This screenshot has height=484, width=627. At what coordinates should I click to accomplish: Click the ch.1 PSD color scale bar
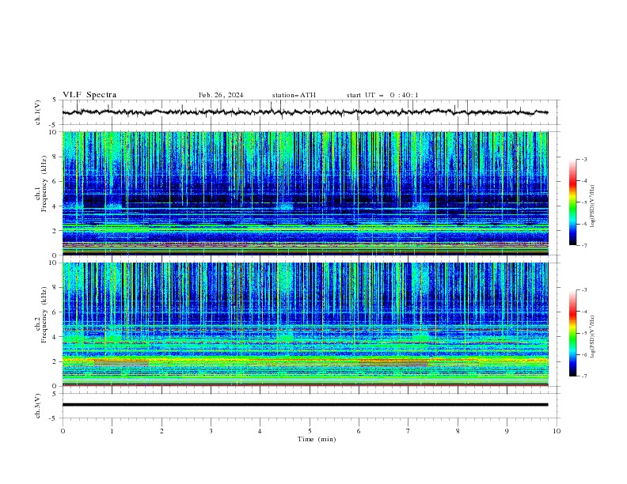coord(572,202)
